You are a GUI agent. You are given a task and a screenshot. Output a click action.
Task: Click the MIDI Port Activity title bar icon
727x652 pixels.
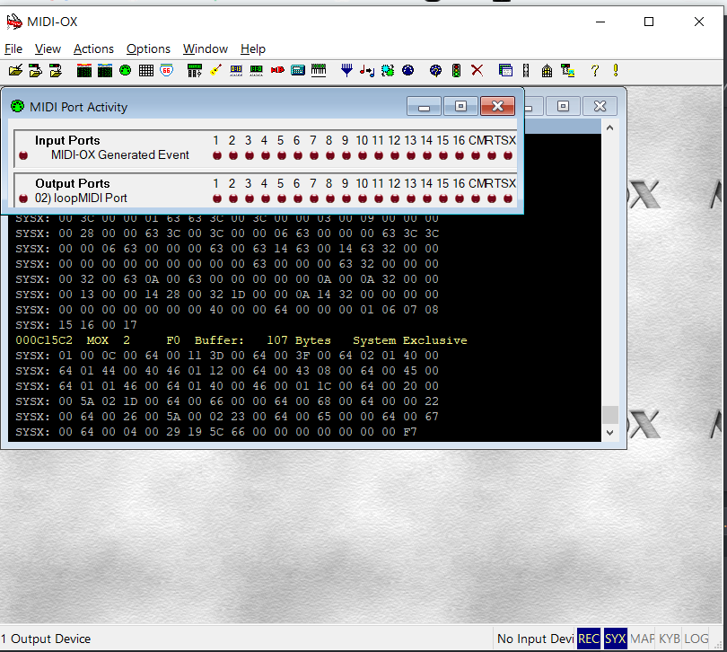(17, 106)
